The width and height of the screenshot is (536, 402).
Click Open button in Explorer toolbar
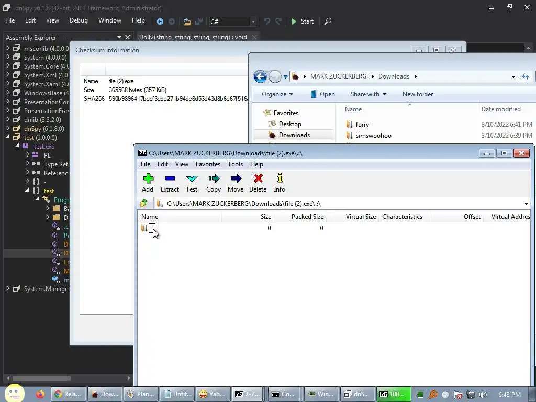[322, 94]
